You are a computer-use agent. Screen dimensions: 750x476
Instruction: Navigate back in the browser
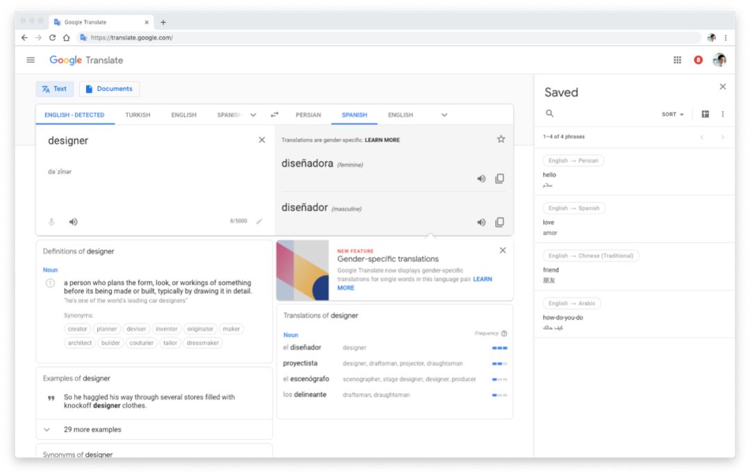[x=24, y=38]
